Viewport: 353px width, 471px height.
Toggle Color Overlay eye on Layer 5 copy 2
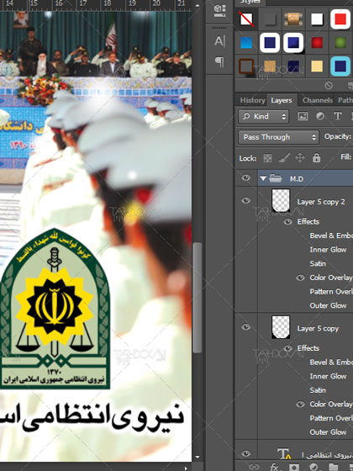(x=300, y=278)
